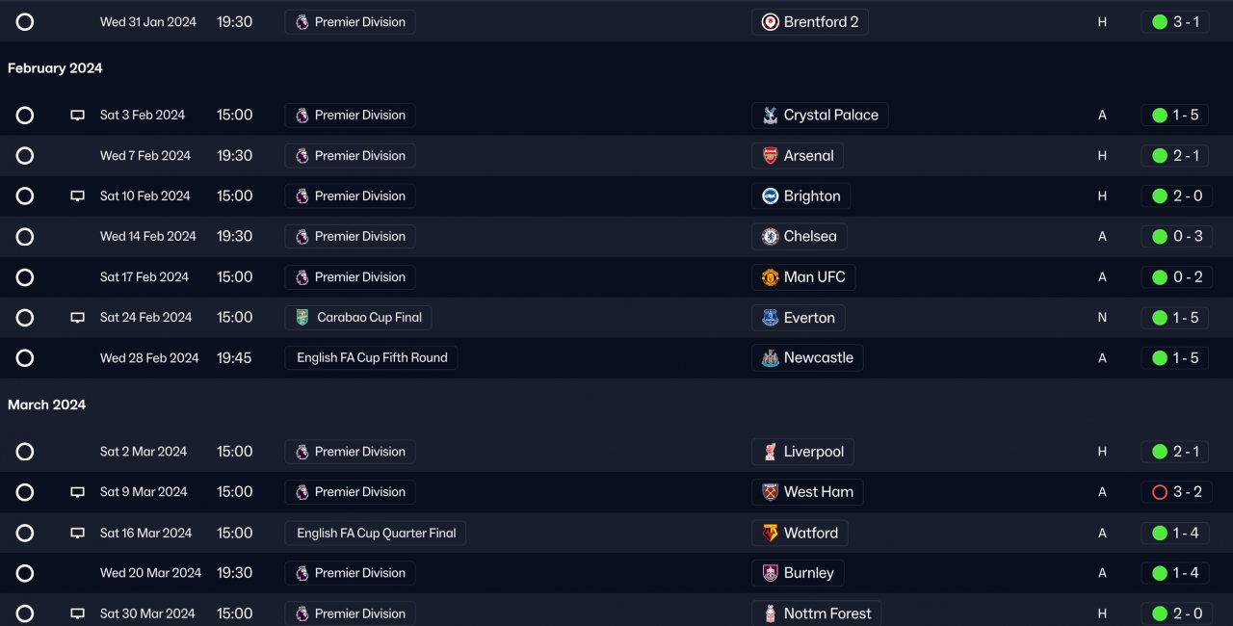View the 3 - 2 West Ham match result

click(1175, 492)
